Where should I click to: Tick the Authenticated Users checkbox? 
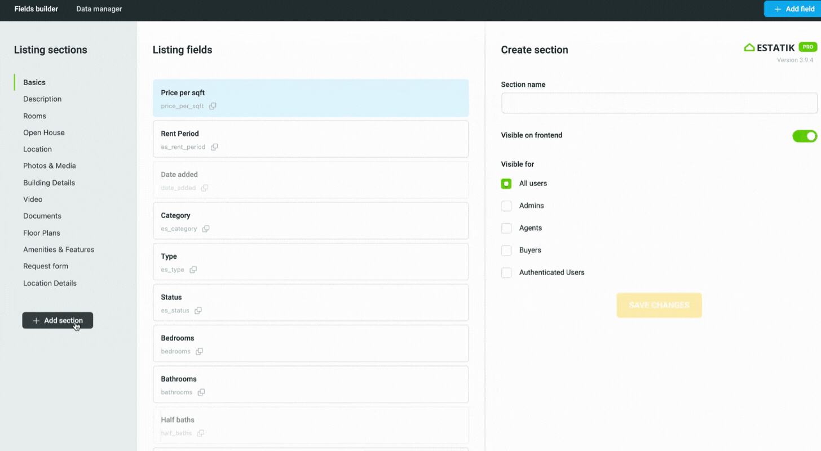click(x=506, y=273)
